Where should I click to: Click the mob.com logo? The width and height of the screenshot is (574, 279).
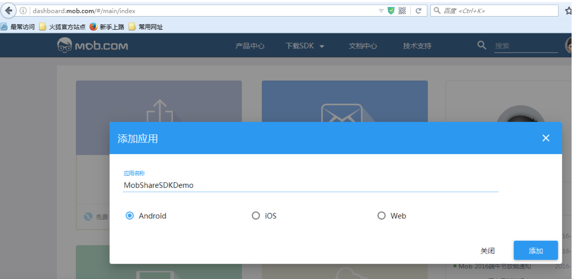tap(92, 45)
